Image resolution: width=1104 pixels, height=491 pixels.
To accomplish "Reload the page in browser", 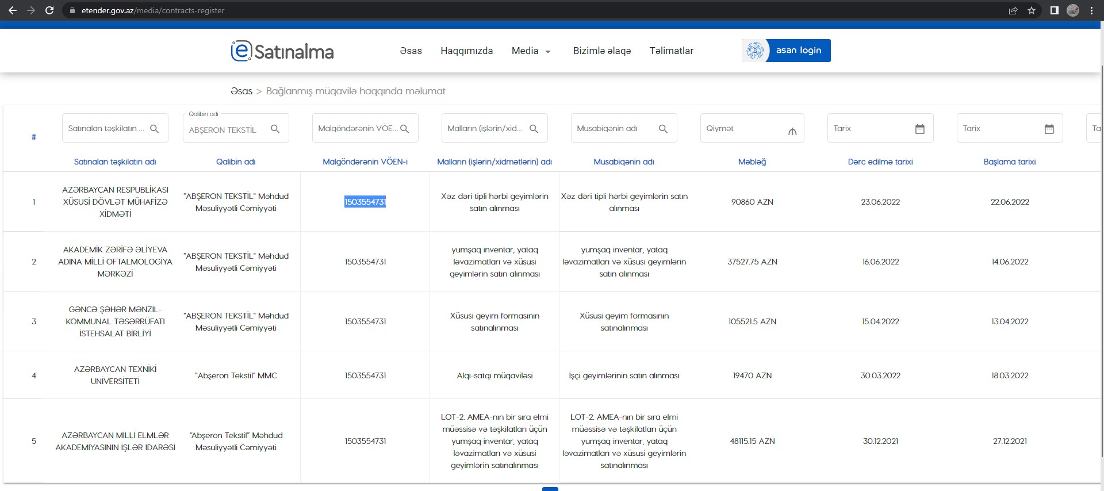I will click(x=49, y=10).
